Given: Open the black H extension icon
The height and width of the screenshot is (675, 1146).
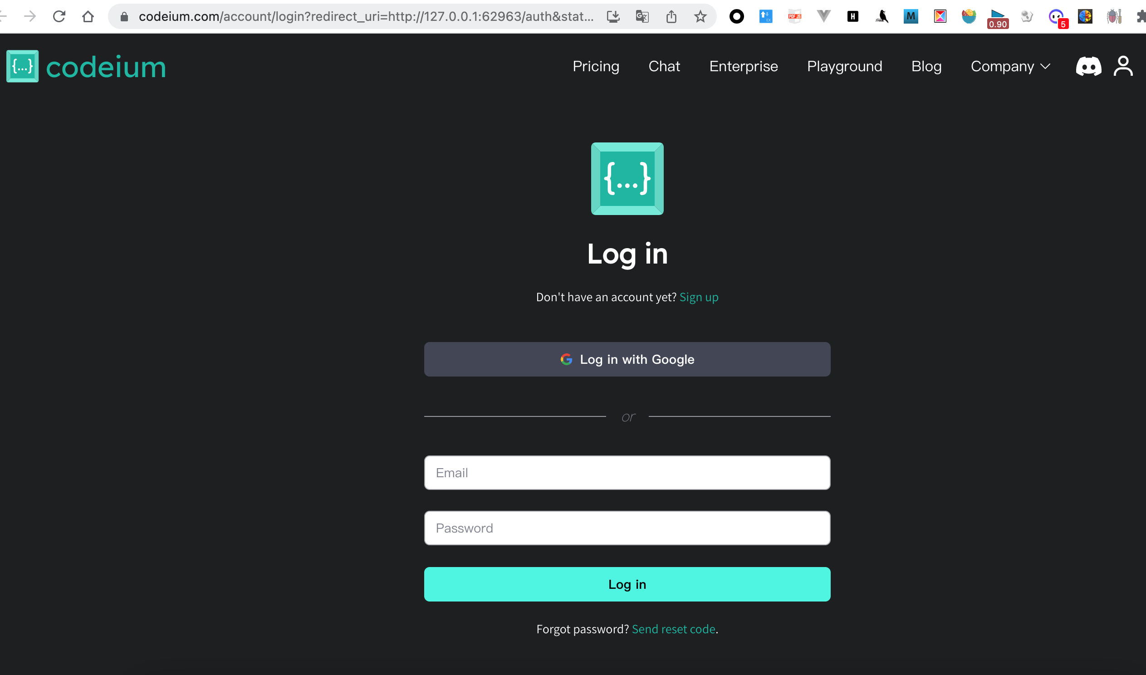Looking at the screenshot, I should click(852, 17).
